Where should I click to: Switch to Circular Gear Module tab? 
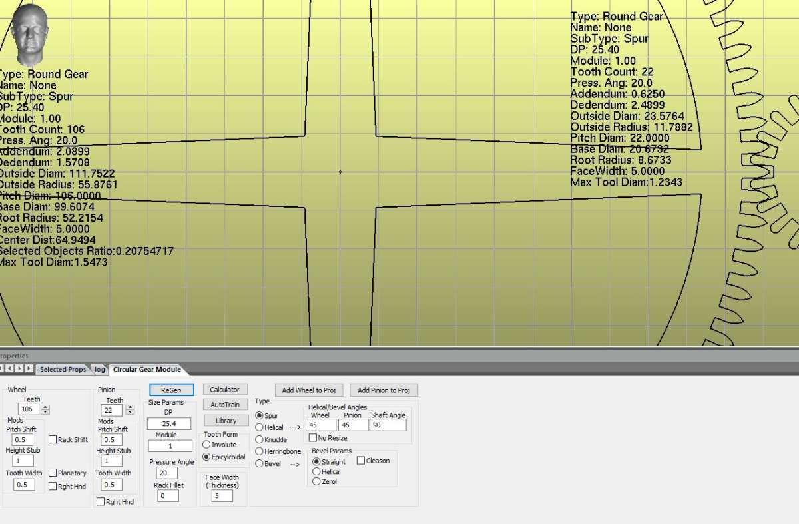pyautogui.click(x=146, y=369)
